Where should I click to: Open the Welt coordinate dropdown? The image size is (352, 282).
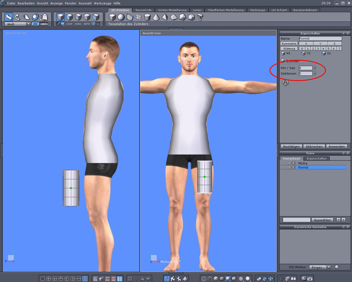coord(28,24)
